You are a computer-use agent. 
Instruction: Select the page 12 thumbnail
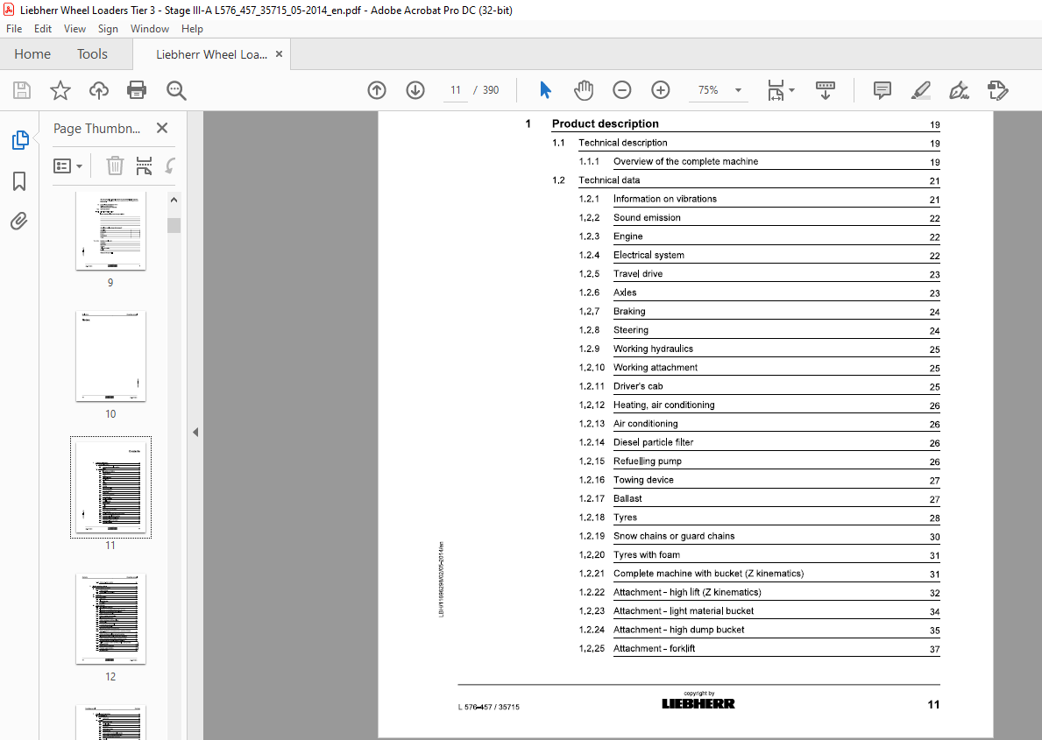tap(110, 618)
